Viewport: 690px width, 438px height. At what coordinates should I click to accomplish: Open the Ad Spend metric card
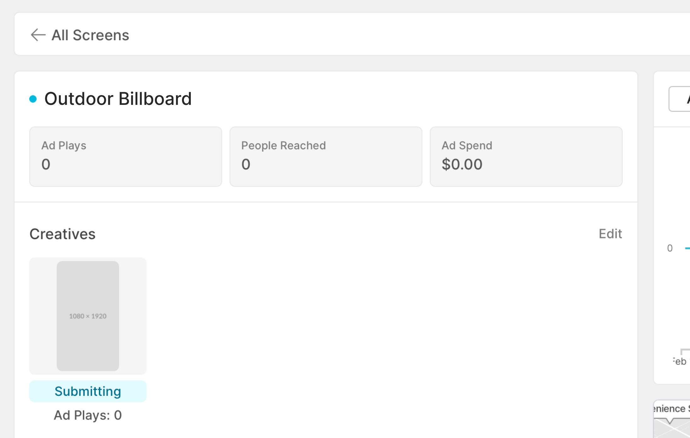[x=526, y=156]
